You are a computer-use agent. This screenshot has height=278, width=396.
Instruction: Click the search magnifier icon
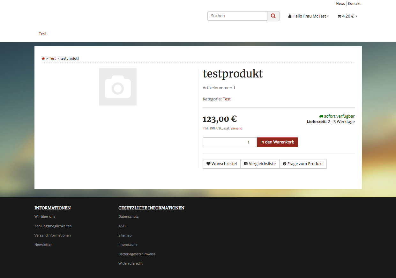coord(273,16)
